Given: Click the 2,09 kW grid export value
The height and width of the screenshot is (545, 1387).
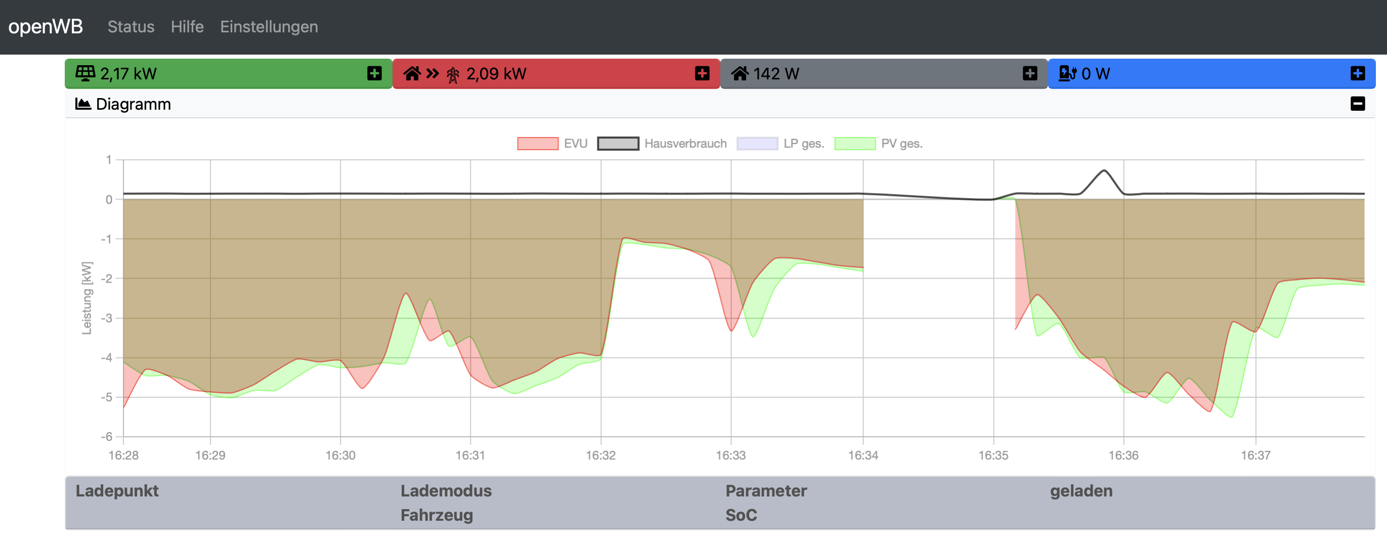Looking at the screenshot, I should [496, 74].
